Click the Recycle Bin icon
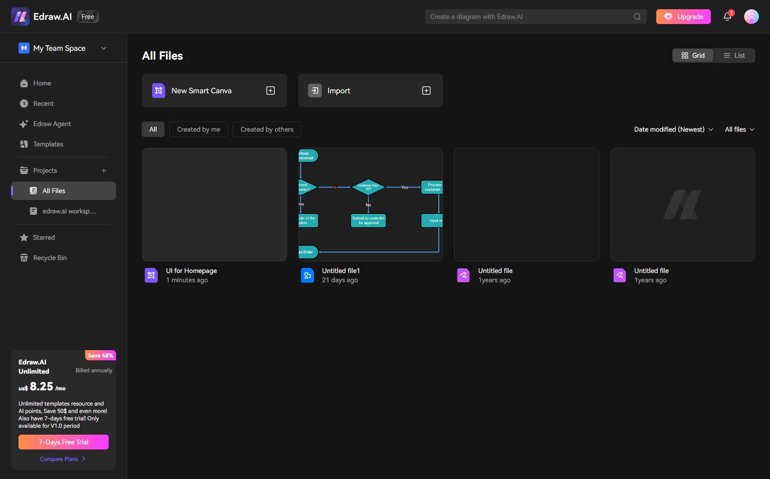The width and height of the screenshot is (770, 479). point(24,258)
